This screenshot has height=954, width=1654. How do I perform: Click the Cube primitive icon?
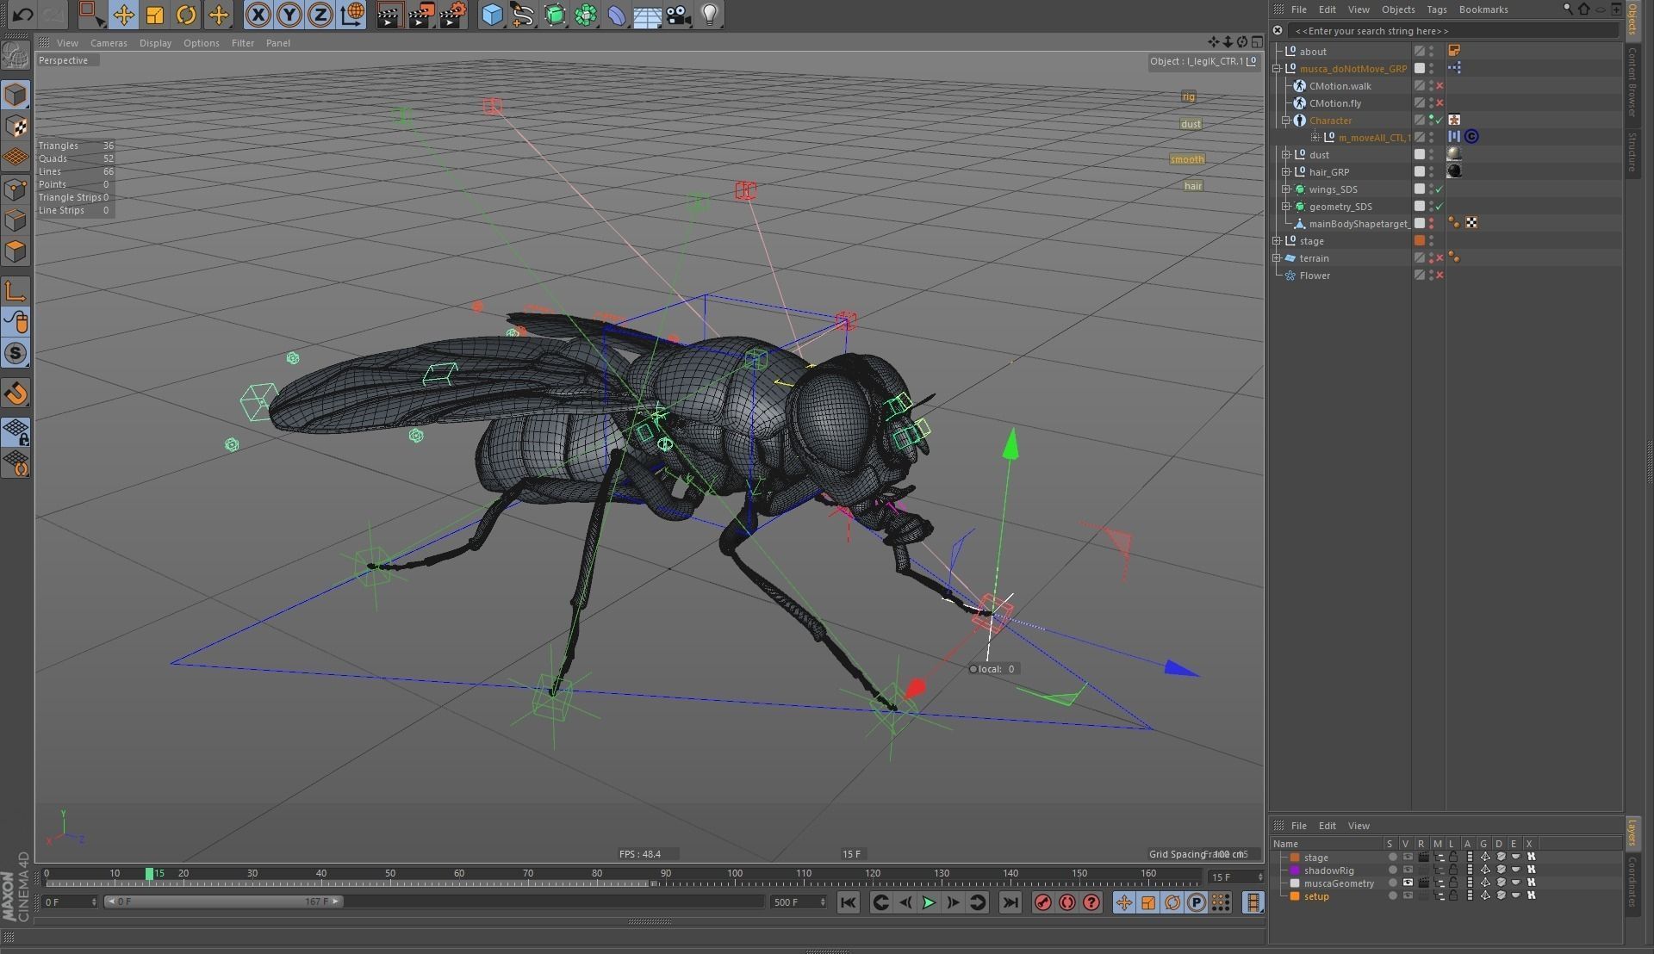coord(491,15)
